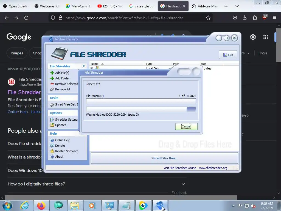Click the Exit button

click(x=228, y=55)
